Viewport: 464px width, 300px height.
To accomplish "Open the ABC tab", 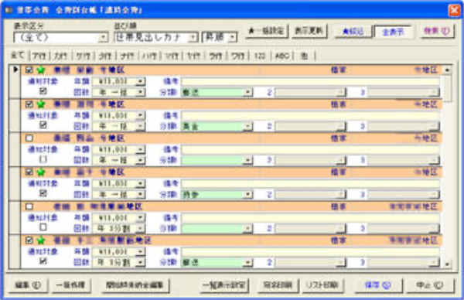I will (282, 56).
